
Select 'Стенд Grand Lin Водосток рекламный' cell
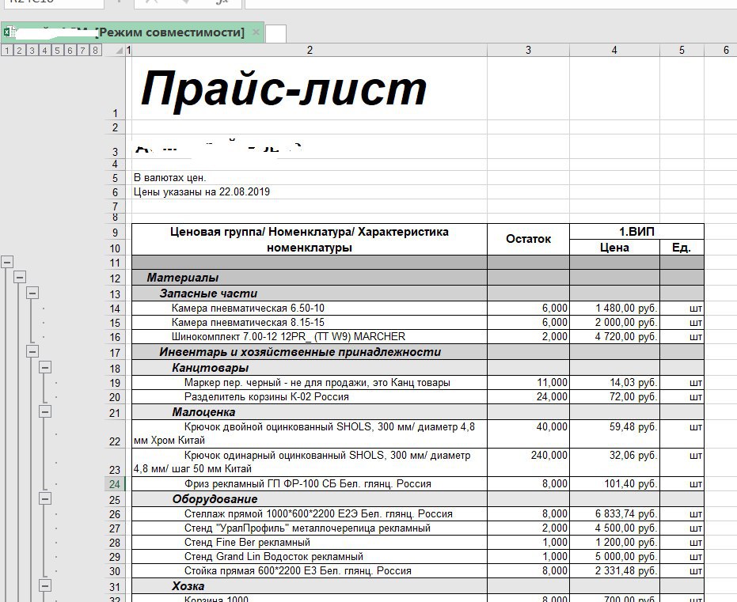(310, 556)
